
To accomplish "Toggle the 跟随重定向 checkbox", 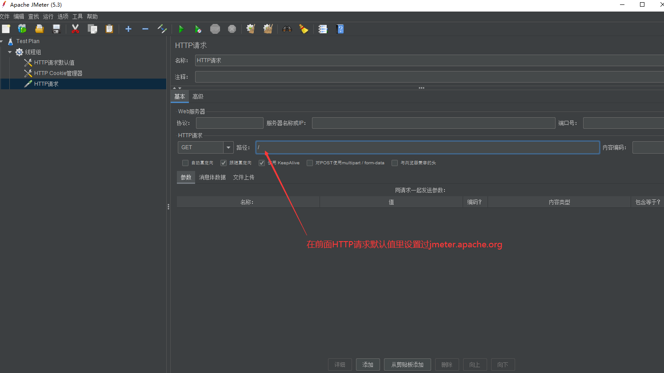I will 224,163.
